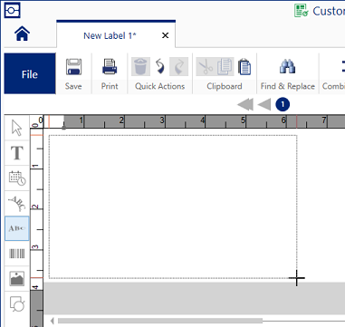345x327 pixels.
Task: Paste from clipboard icon
Action: (x=244, y=67)
